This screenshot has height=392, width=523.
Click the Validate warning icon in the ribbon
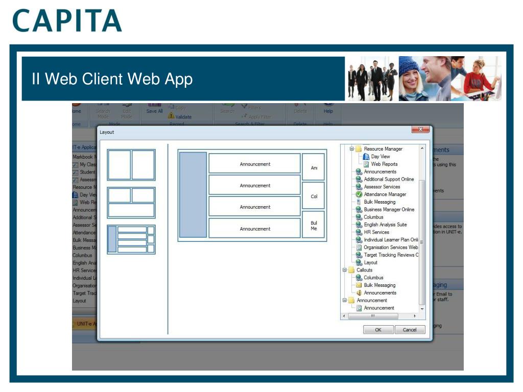171,116
